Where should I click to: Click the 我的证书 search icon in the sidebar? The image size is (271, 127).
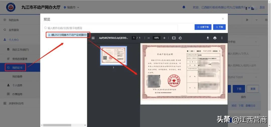pos(8,67)
